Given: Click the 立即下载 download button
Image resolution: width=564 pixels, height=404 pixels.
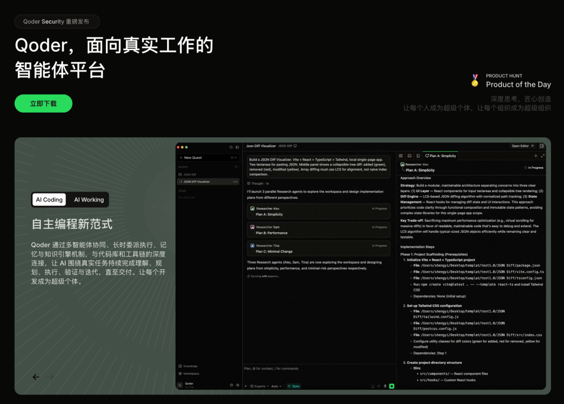Looking at the screenshot, I should 43,103.
